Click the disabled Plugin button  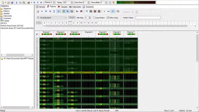pyautogui.click(x=72, y=17)
